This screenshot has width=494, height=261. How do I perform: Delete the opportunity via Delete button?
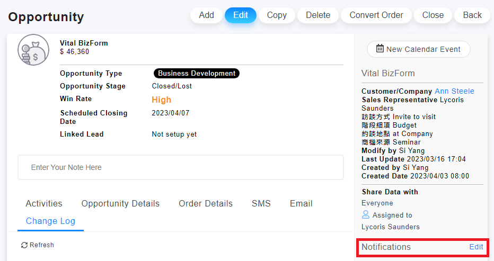tap(318, 15)
